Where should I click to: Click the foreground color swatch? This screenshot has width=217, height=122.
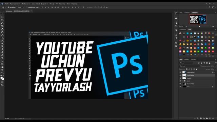pyautogui.click(x=1, y=78)
